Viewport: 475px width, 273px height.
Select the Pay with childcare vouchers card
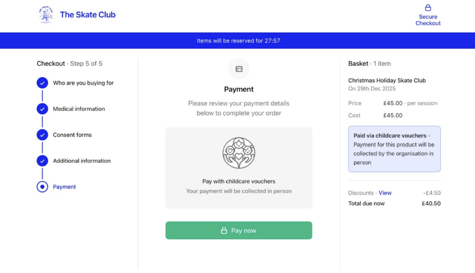239,168
